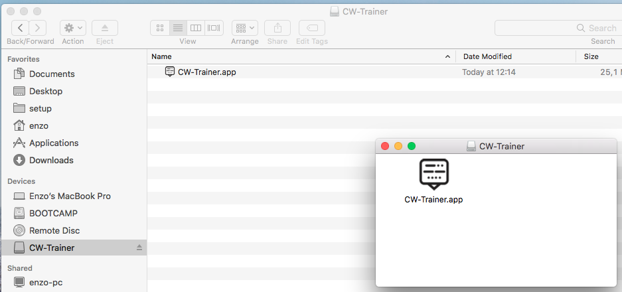
Task: Select the Today at 12:14 date cell
Action: [489, 72]
